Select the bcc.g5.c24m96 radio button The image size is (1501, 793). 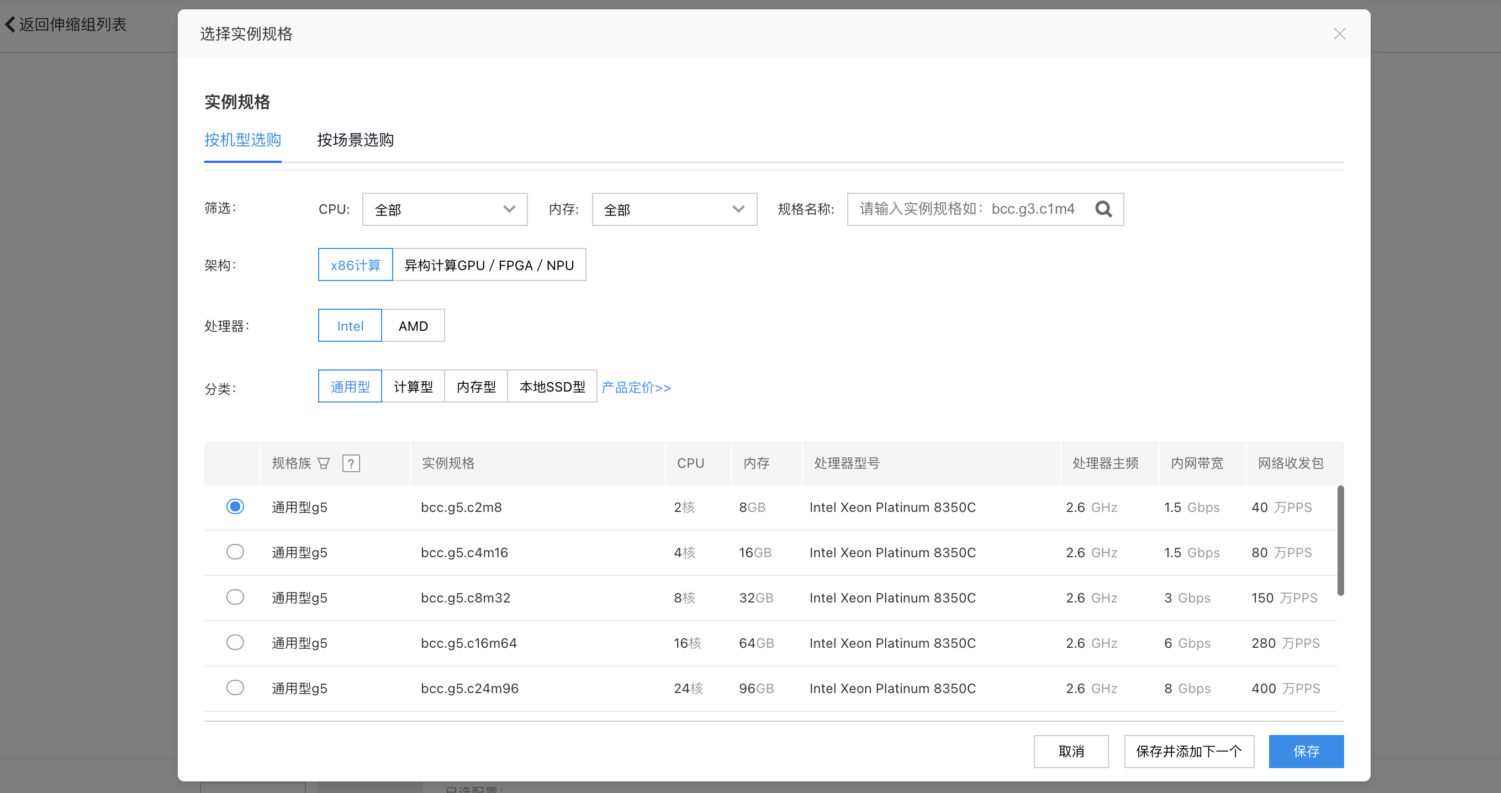pos(235,688)
